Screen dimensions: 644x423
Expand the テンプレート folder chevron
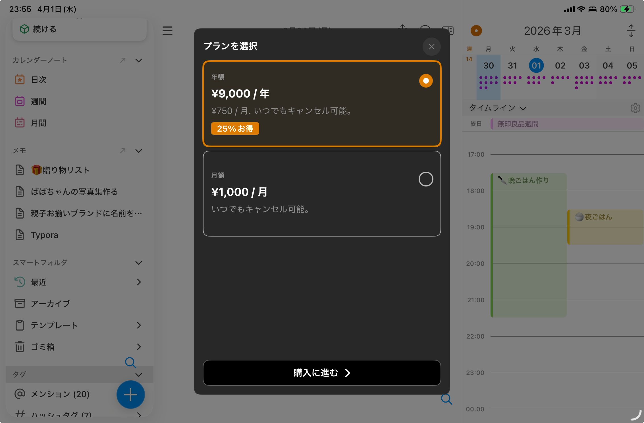139,325
